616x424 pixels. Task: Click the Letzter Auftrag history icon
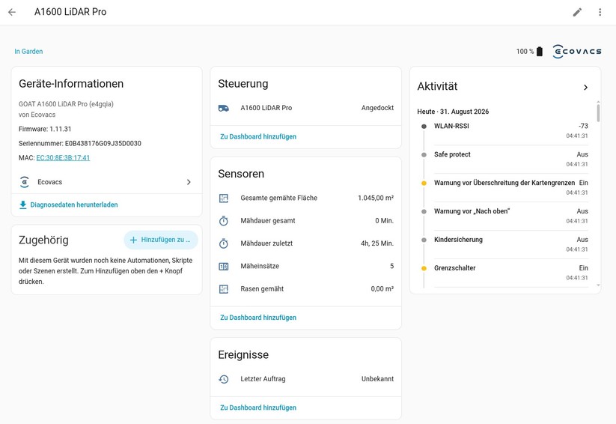coord(224,379)
